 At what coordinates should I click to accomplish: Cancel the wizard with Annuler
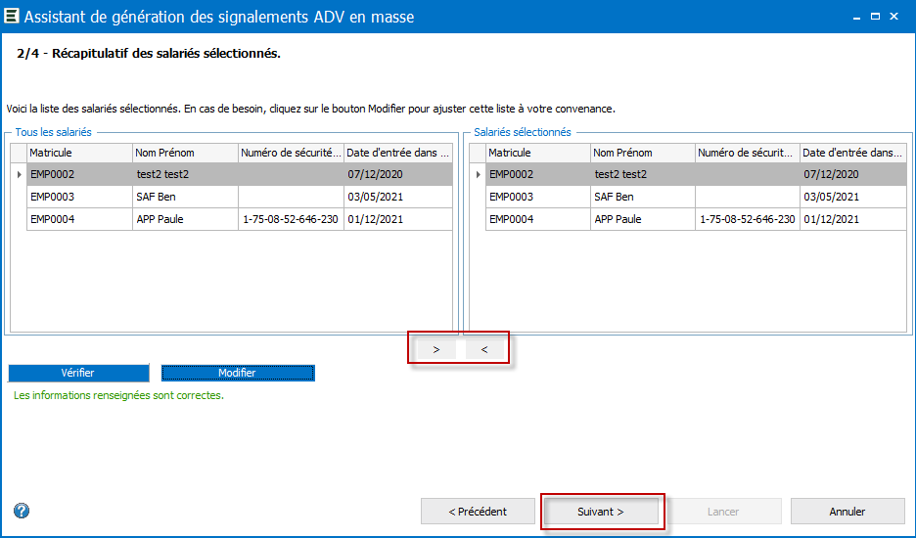tap(847, 512)
